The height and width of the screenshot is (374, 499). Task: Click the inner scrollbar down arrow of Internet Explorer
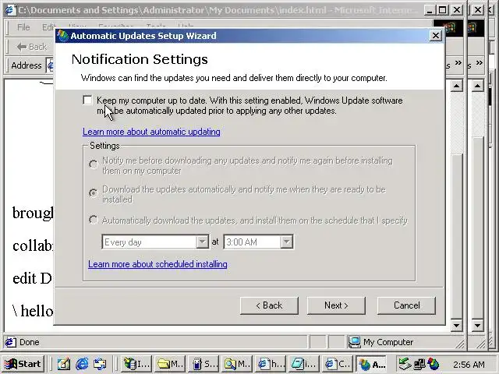click(457, 325)
